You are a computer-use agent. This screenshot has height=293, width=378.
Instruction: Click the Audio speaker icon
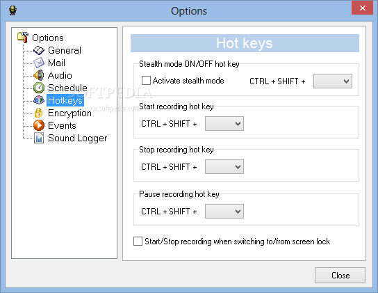click(39, 75)
